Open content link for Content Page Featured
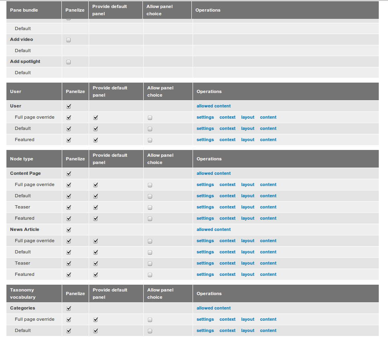The image size is (388, 338). click(268, 218)
